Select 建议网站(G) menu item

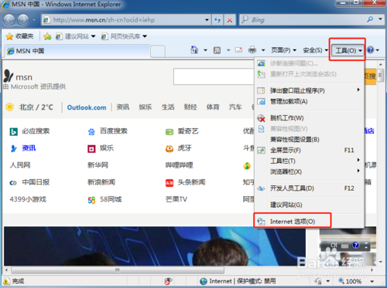coord(309,205)
